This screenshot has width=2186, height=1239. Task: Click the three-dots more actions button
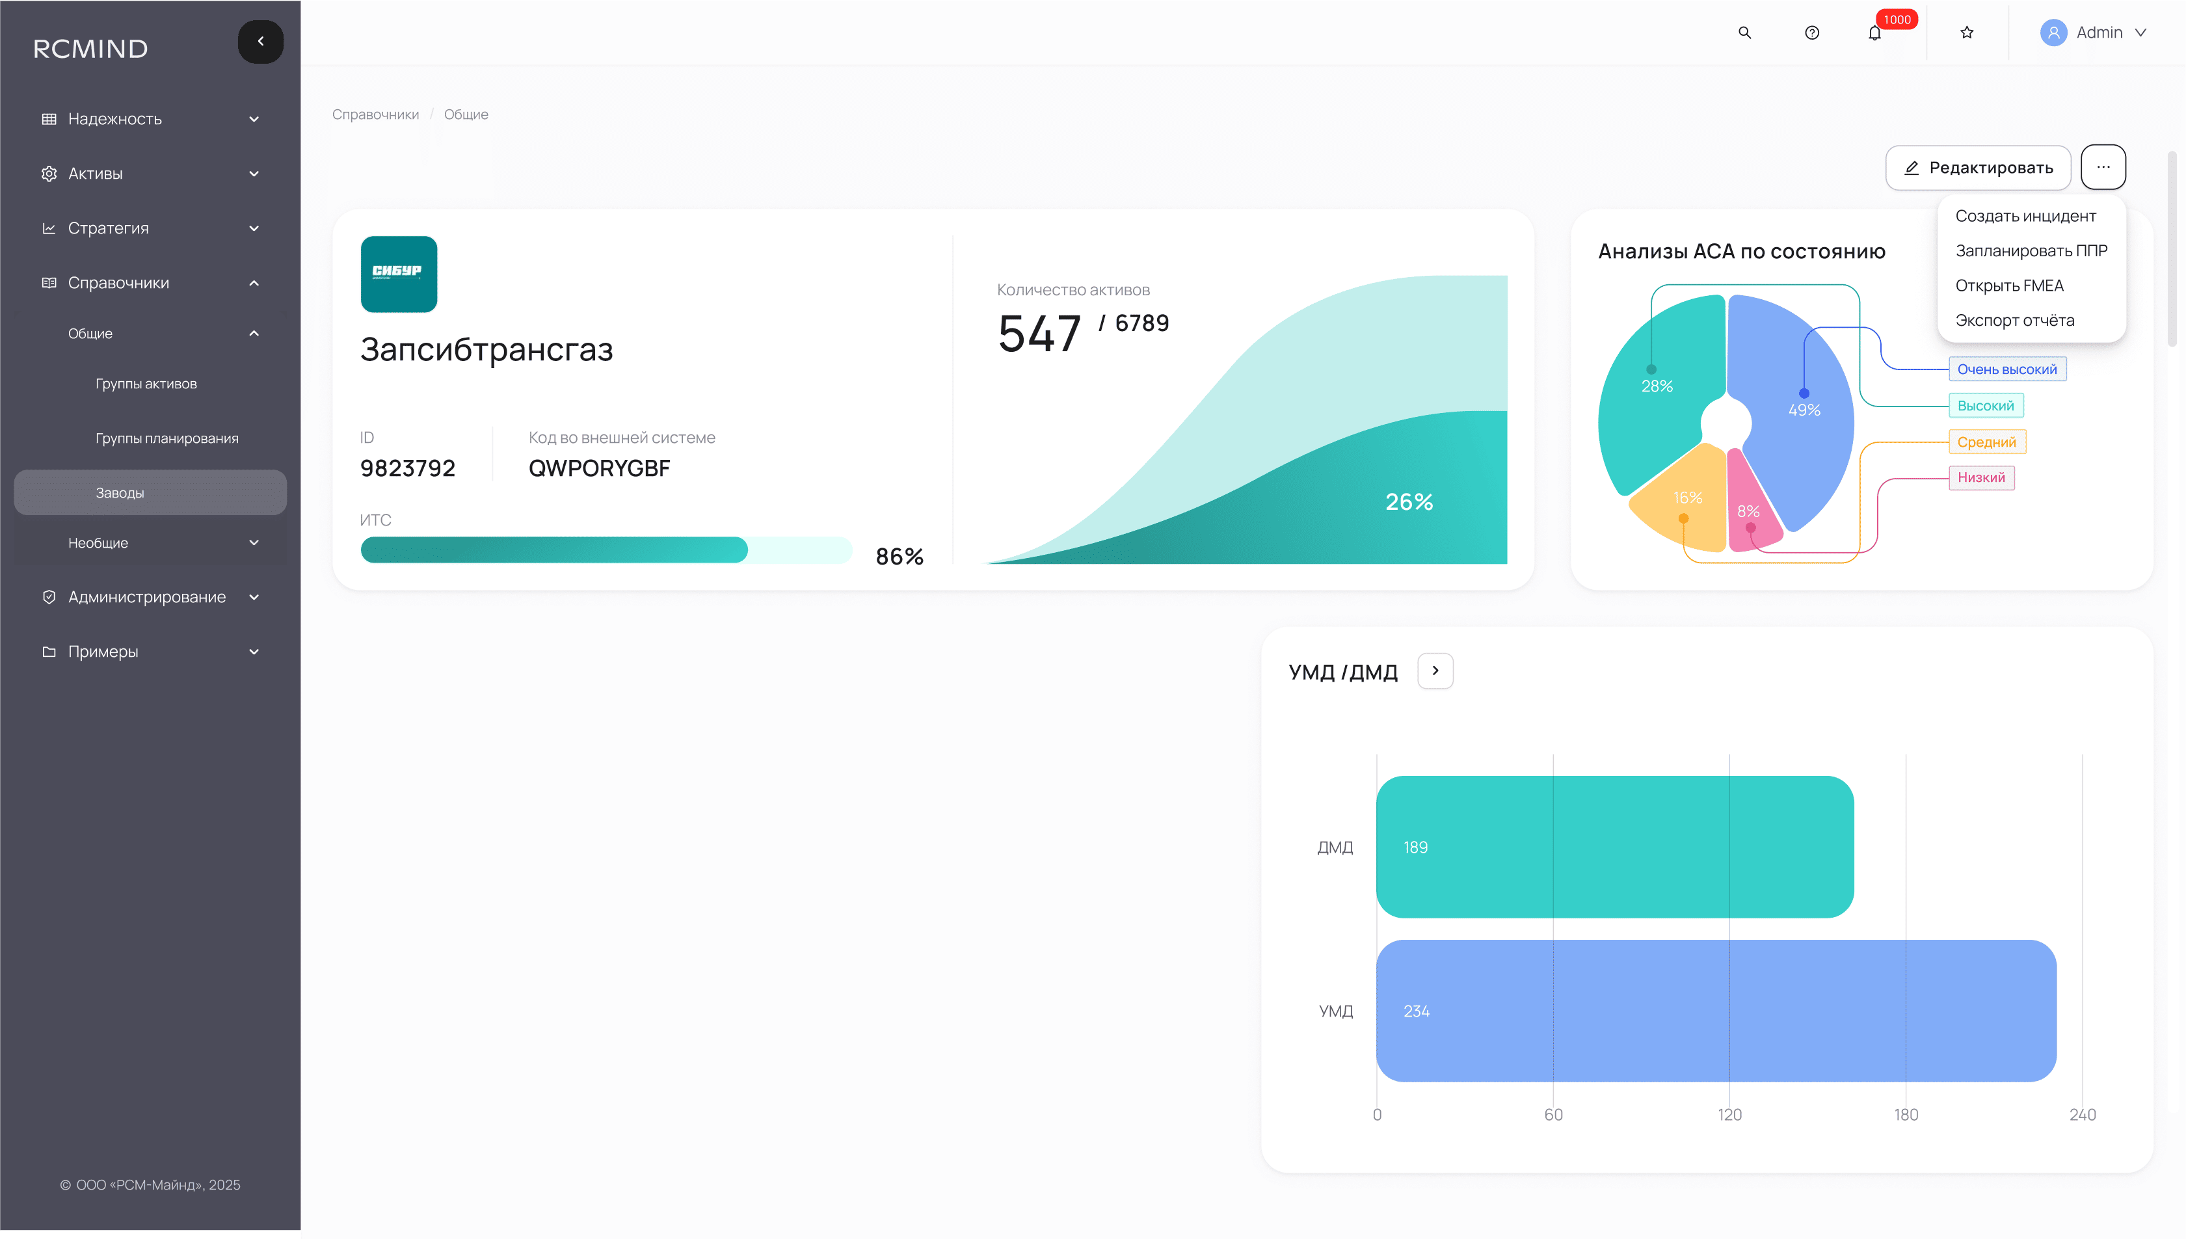(2103, 167)
